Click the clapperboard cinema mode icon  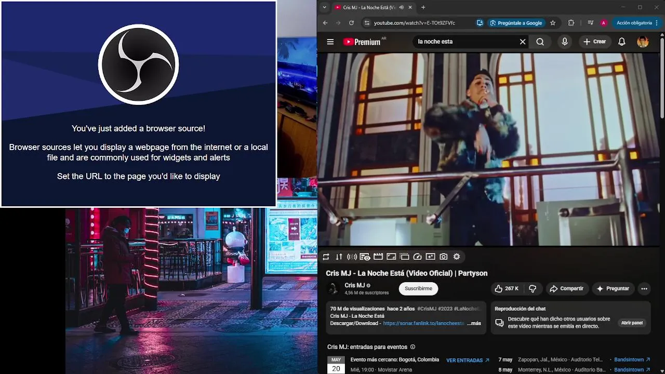pos(378,257)
